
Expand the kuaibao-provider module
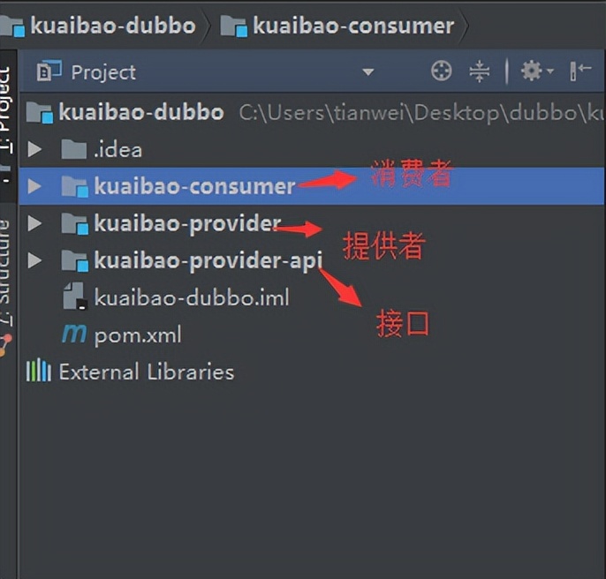click(x=34, y=223)
